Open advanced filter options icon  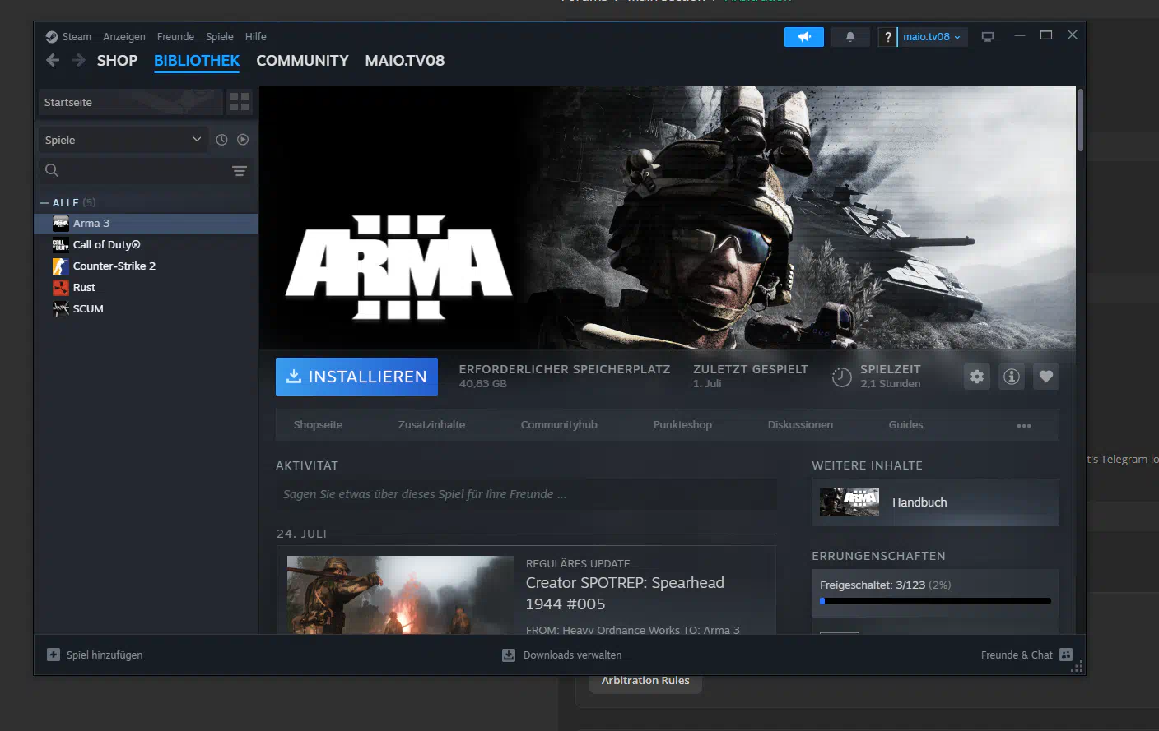[240, 171]
